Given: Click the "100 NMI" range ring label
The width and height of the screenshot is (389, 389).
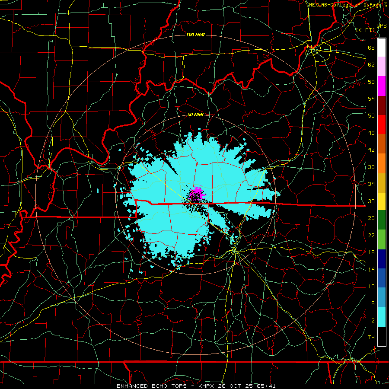Looking at the screenshot, I should 195,35.
